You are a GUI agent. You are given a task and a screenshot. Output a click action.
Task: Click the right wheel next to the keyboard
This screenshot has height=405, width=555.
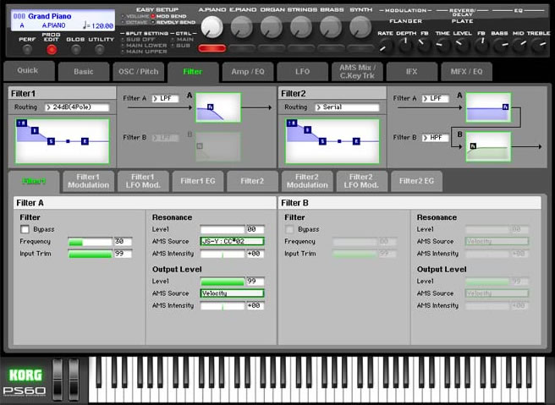click(x=74, y=380)
